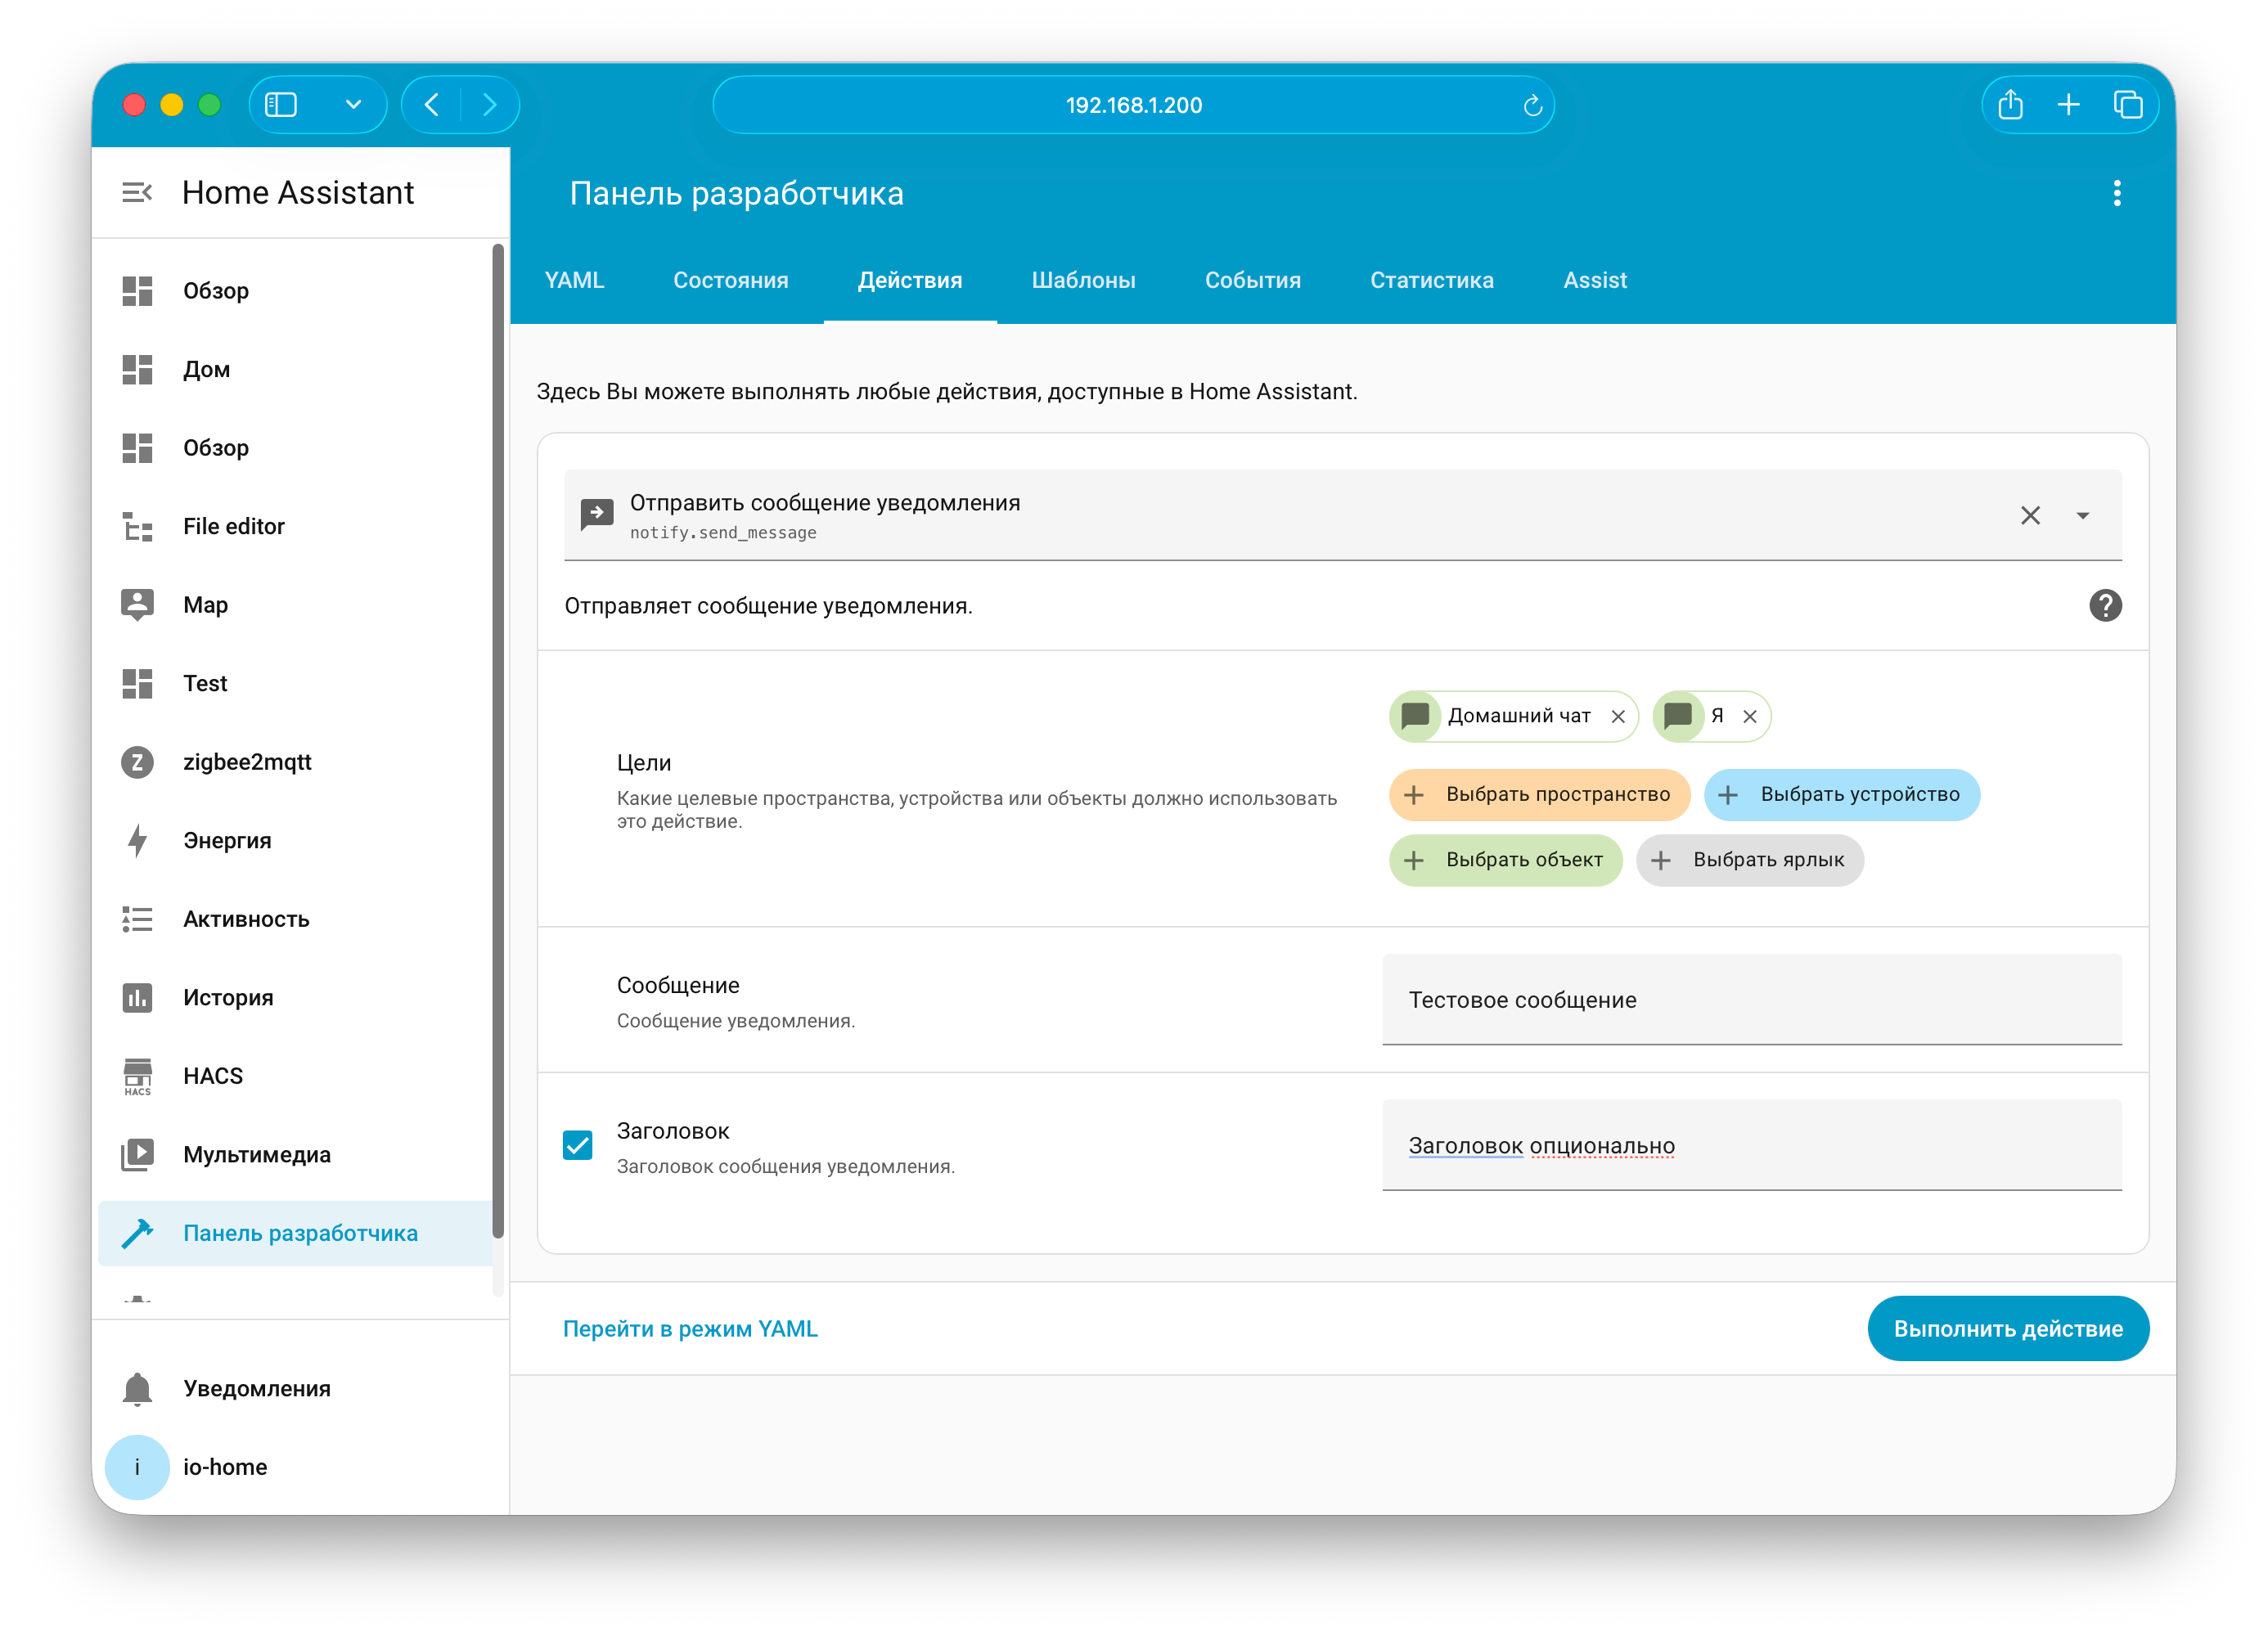Select the Действия tab
Screen dimensions: 2268x1636
point(909,281)
